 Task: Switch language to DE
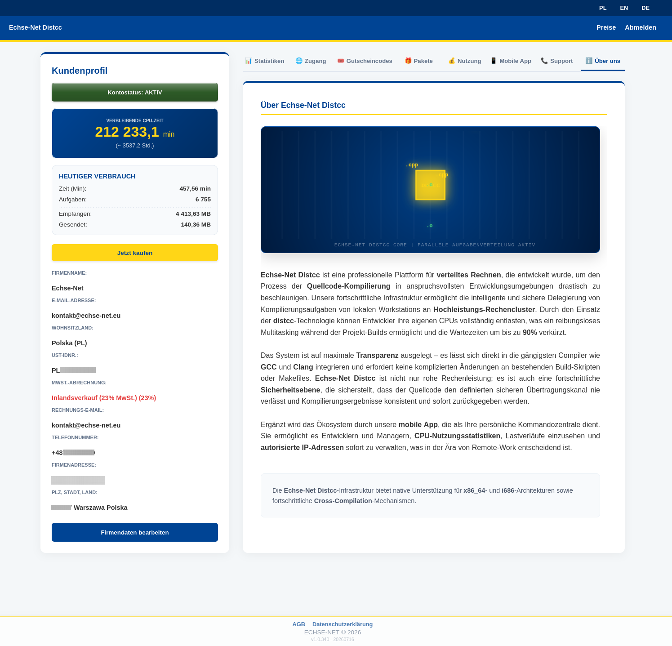[645, 8]
